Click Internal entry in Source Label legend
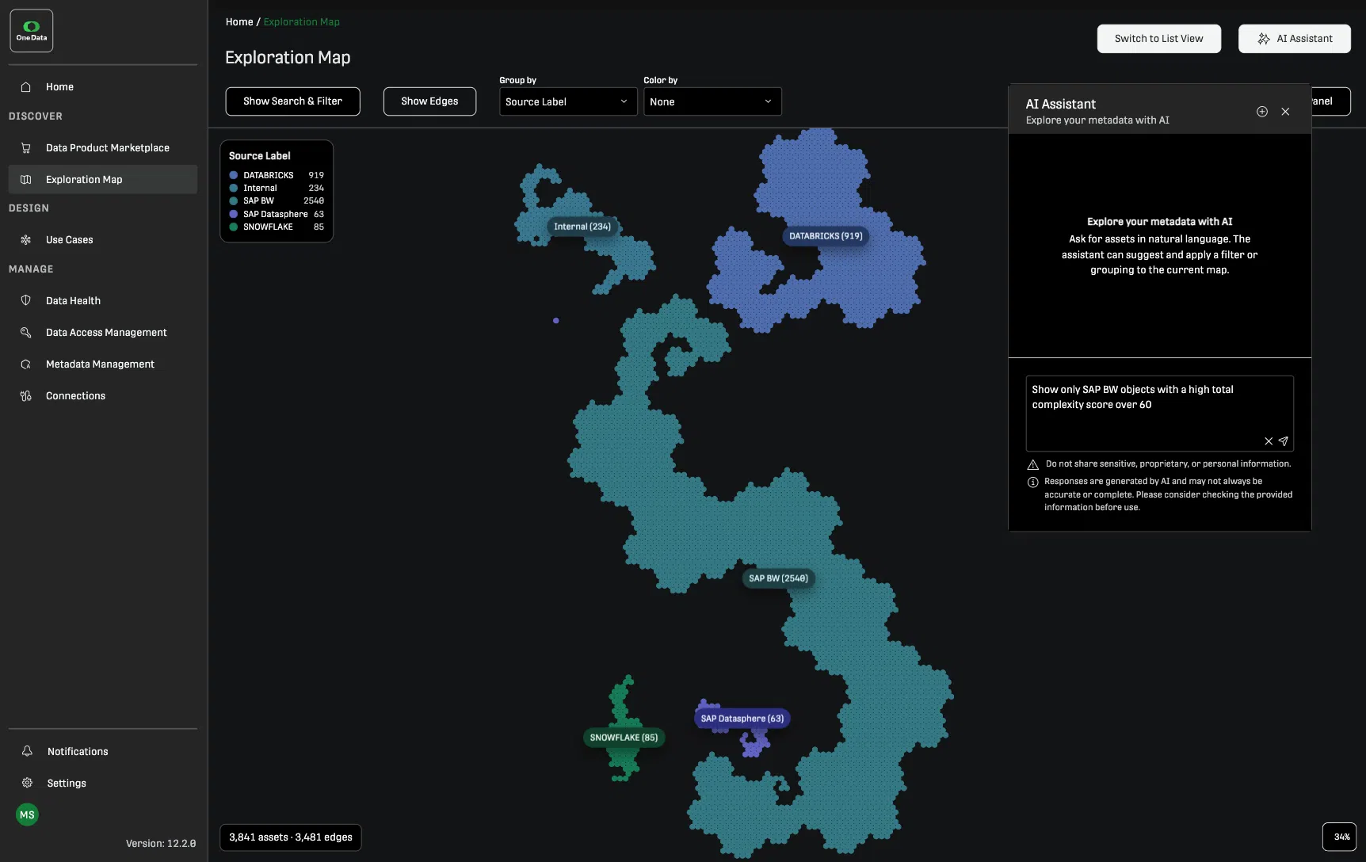This screenshot has height=862, width=1366. coord(277,189)
